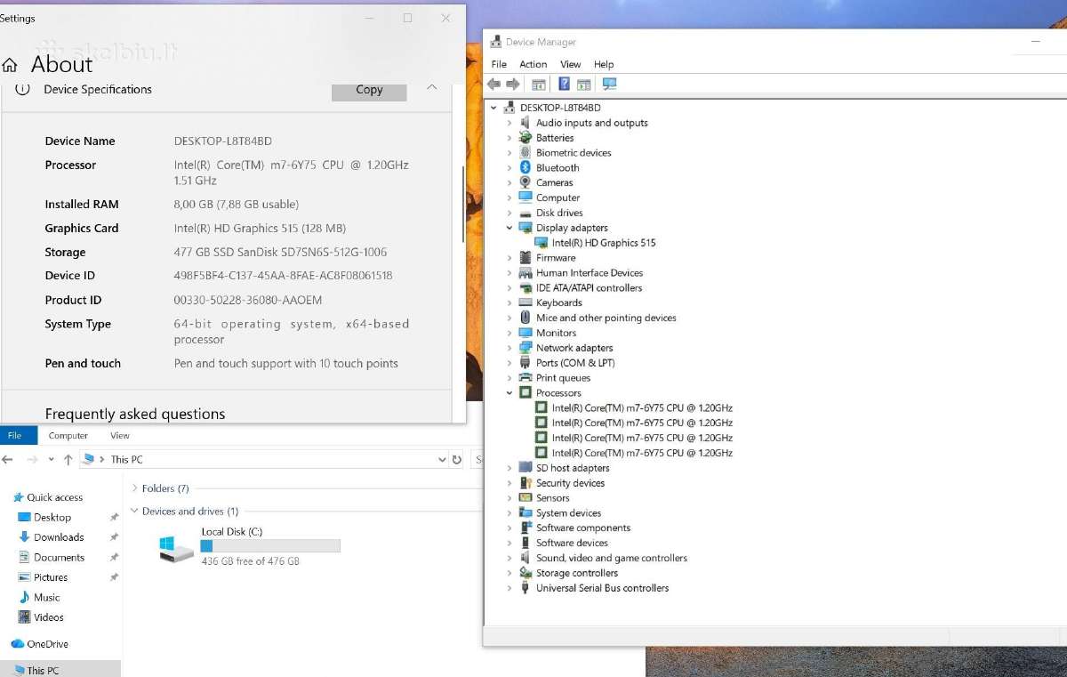Click the Print queues printer icon
1067x677 pixels.
(525, 378)
